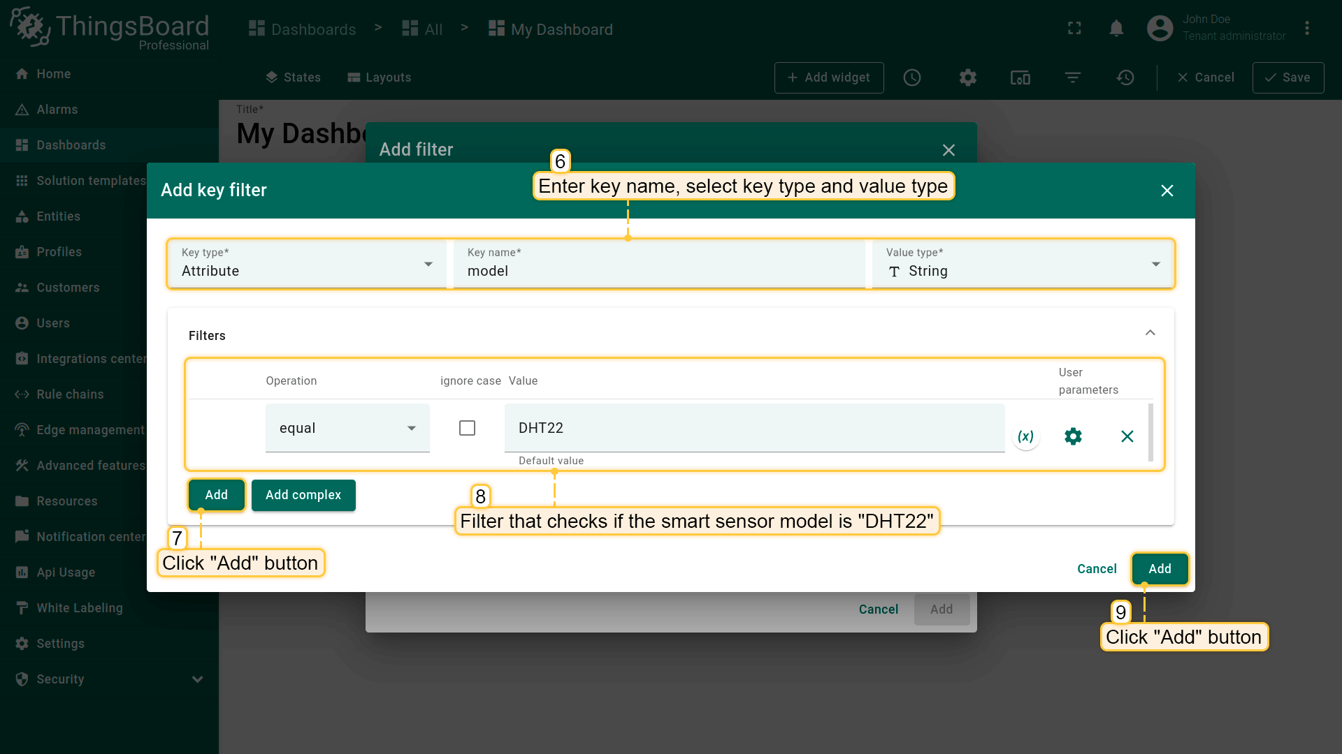
Task: Open the Key type dropdown
Action: click(x=306, y=264)
